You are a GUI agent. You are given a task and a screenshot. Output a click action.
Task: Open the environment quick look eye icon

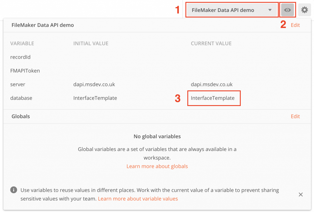pos(287,9)
